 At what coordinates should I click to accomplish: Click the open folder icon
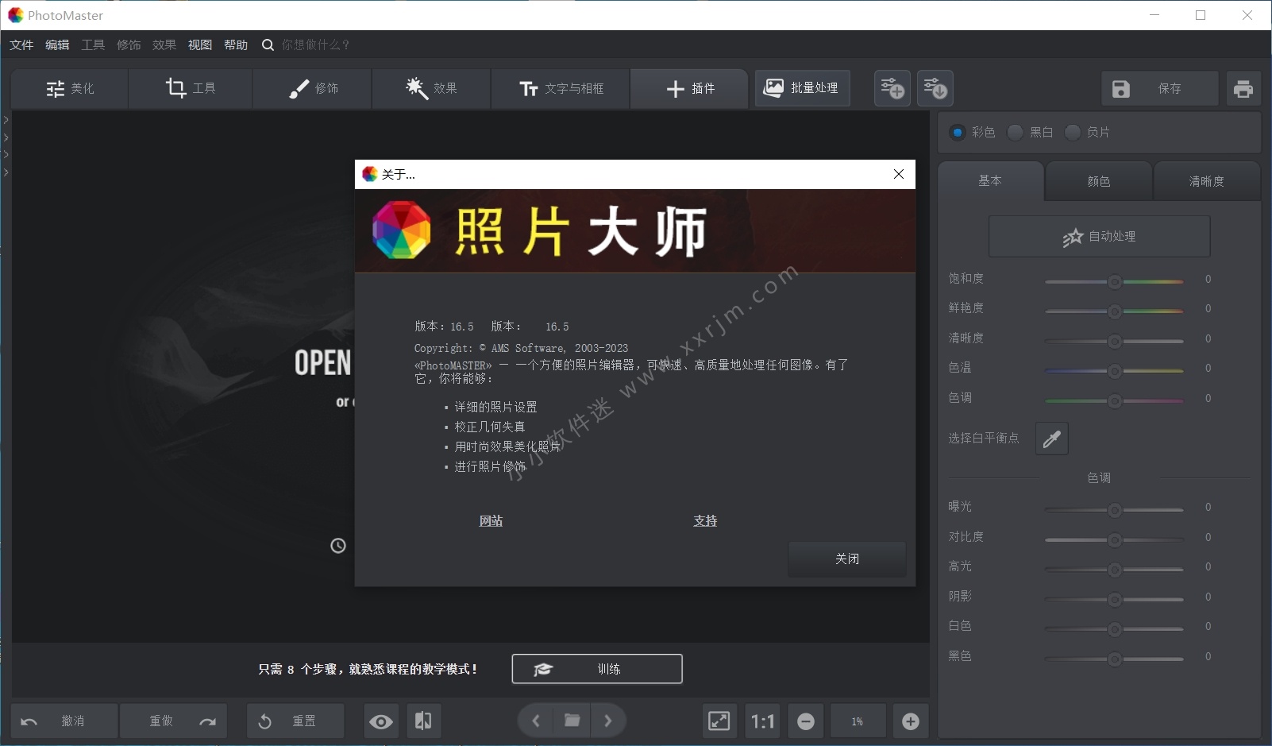pyautogui.click(x=572, y=721)
